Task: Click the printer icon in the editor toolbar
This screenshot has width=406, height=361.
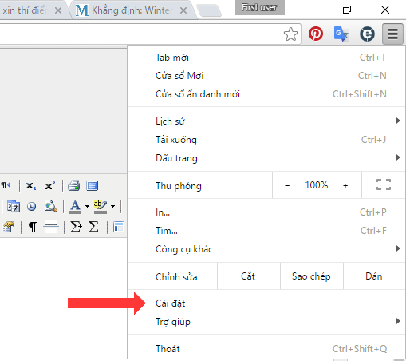Action: click(73, 185)
